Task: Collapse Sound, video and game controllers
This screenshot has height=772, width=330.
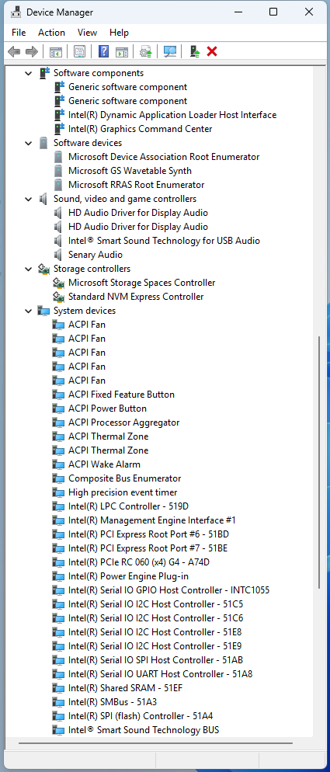Action: pyautogui.click(x=28, y=199)
